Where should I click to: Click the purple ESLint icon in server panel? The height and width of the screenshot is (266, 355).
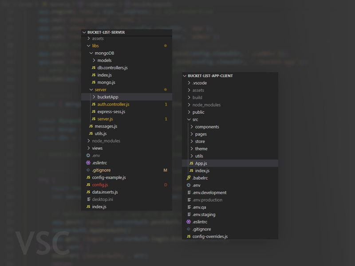pos(88,163)
